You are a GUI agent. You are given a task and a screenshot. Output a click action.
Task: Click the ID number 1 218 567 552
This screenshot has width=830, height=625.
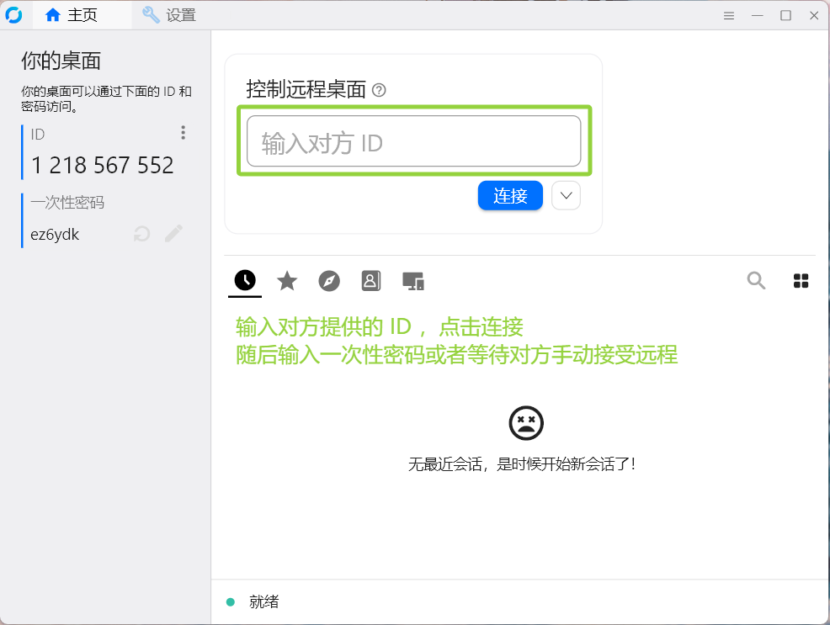point(102,166)
